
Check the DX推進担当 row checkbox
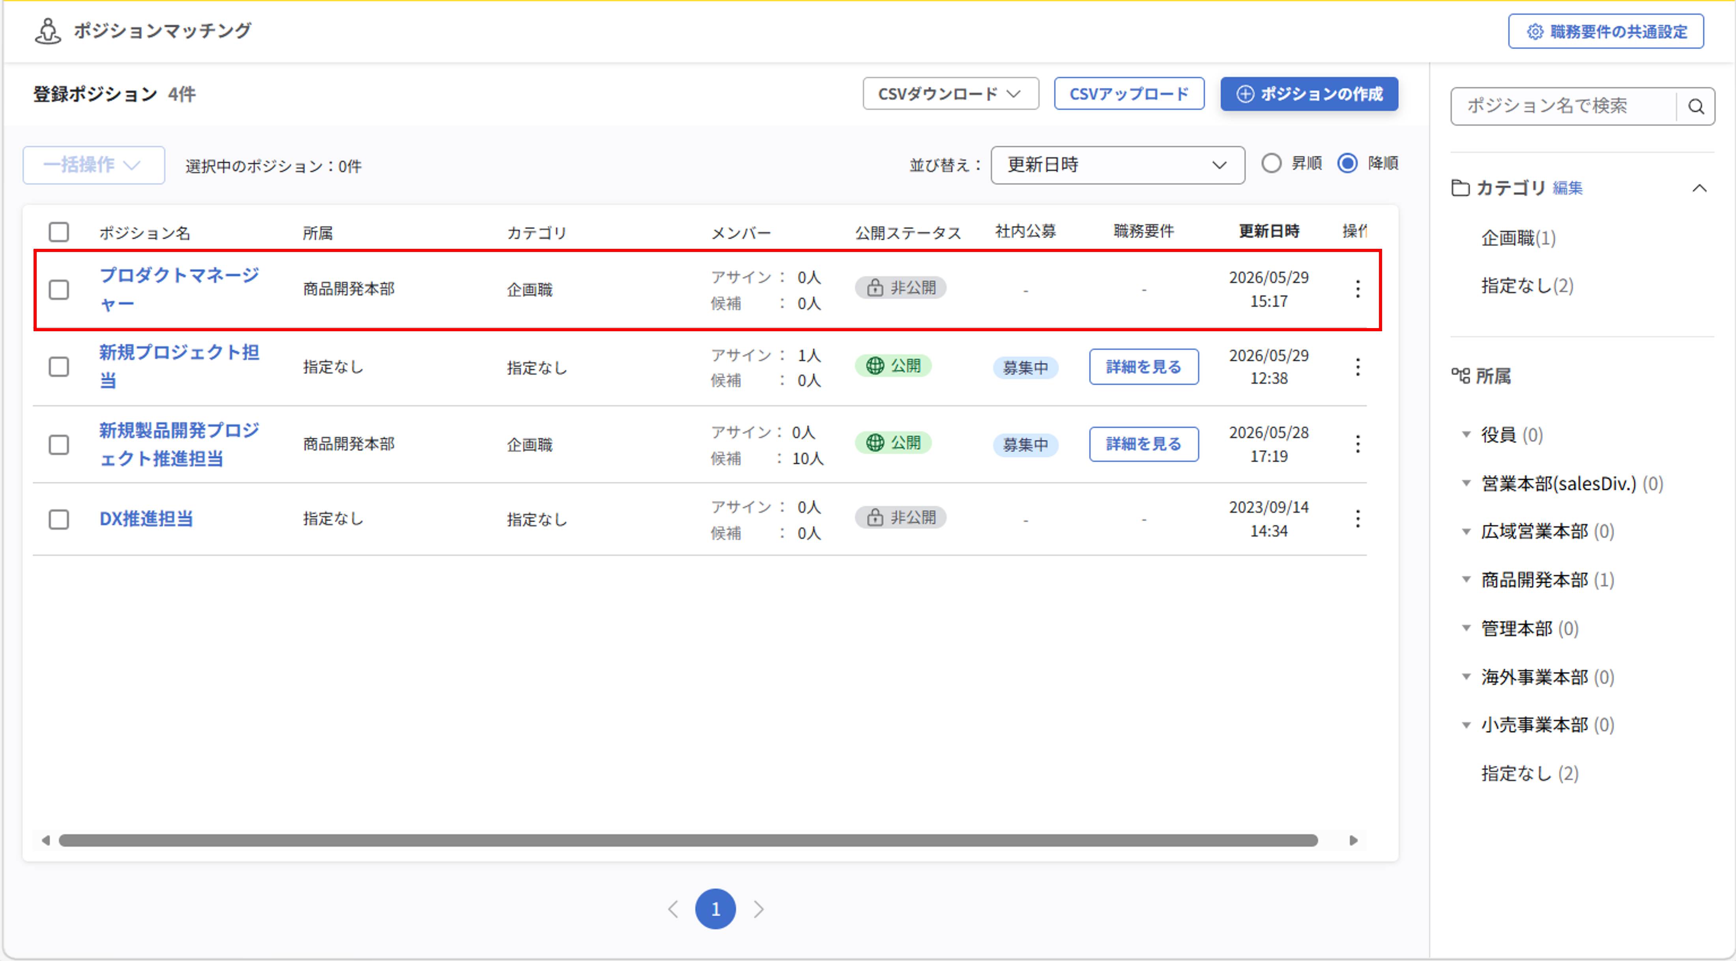[59, 519]
